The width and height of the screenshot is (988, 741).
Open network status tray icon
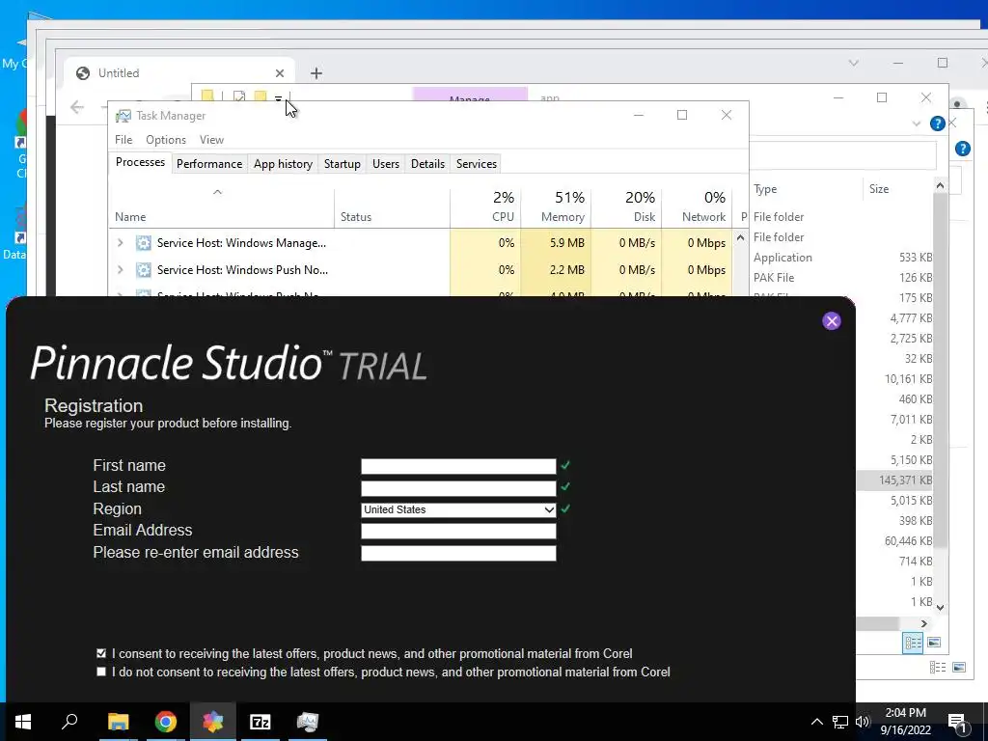point(840,722)
